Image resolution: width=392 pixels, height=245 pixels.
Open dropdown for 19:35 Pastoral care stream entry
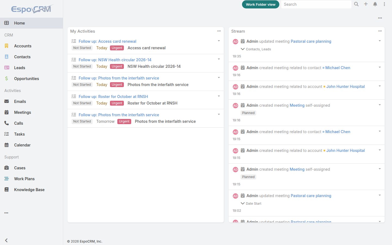[380, 41]
